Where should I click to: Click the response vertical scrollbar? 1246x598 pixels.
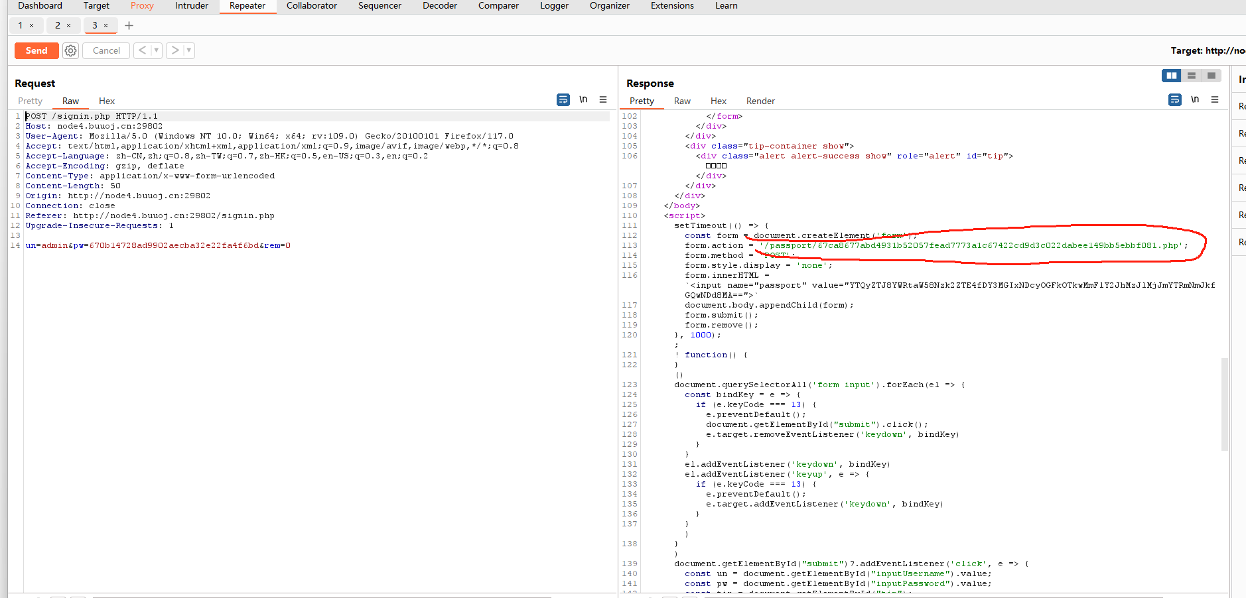1224,404
